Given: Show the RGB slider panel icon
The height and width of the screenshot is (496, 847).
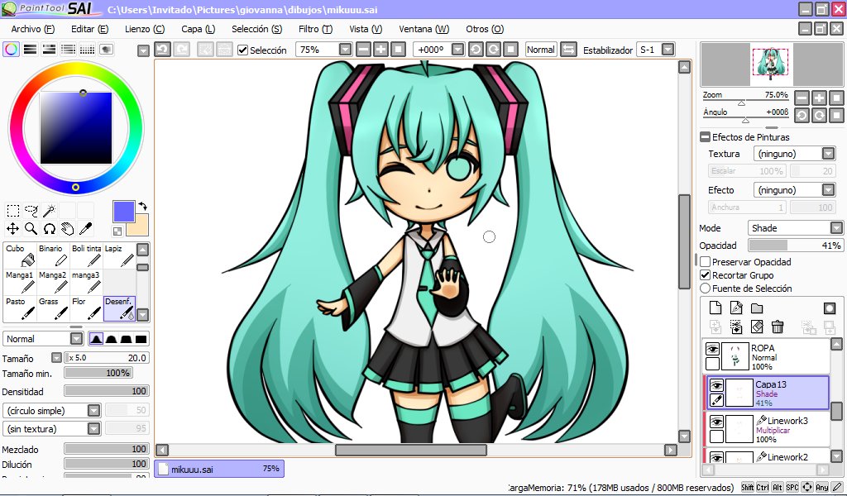Looking at the screenshot, I should click(x=31, y=50).
